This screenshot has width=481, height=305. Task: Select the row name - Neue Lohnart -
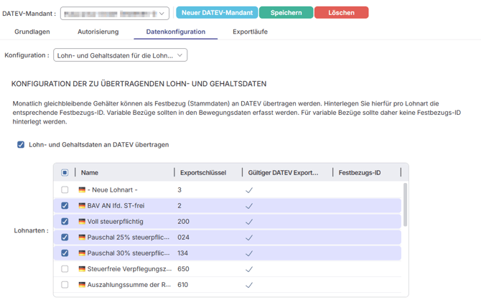113,189
